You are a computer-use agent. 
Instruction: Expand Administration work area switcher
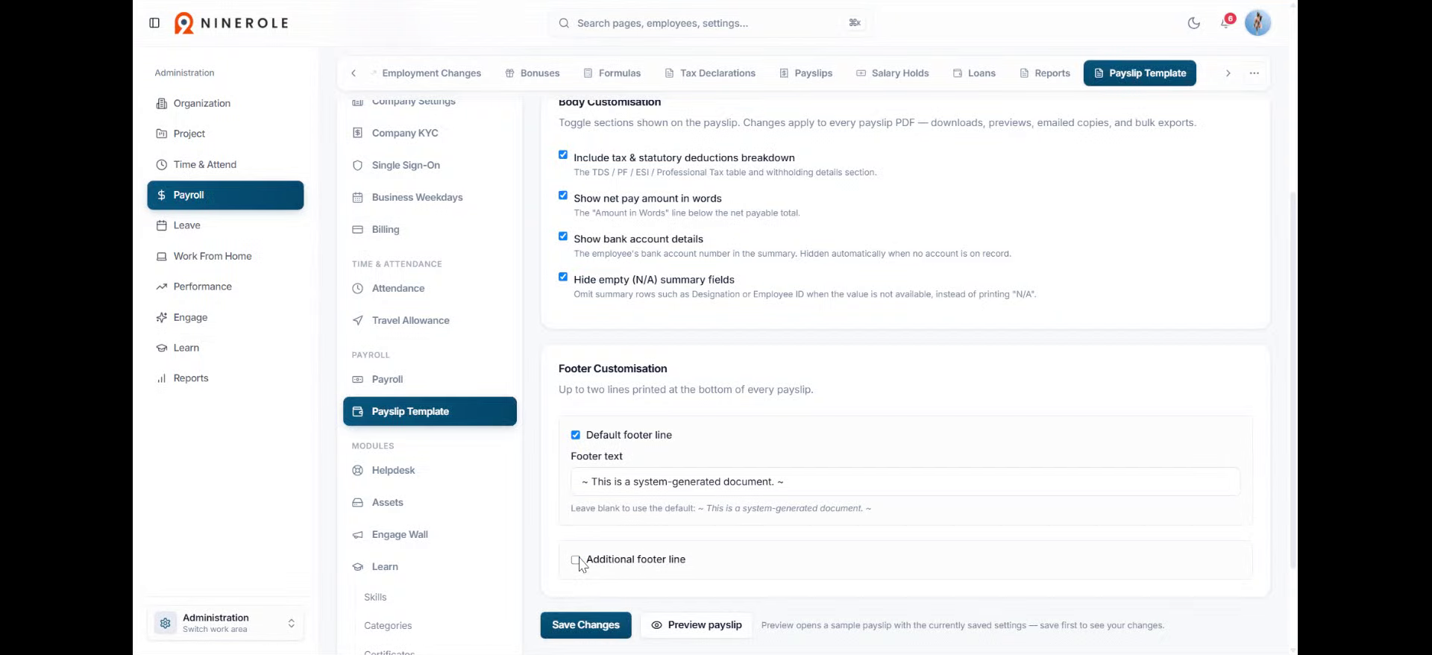[x=225, y=623]
